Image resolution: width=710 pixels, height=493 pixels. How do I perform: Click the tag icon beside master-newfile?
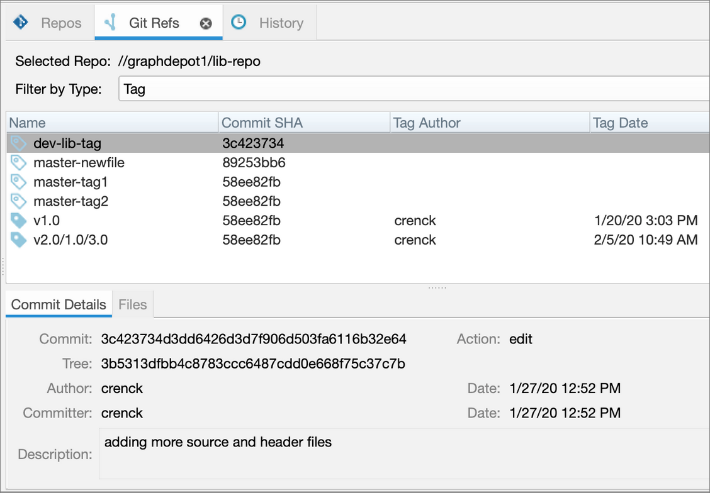[x=19, y=163]
